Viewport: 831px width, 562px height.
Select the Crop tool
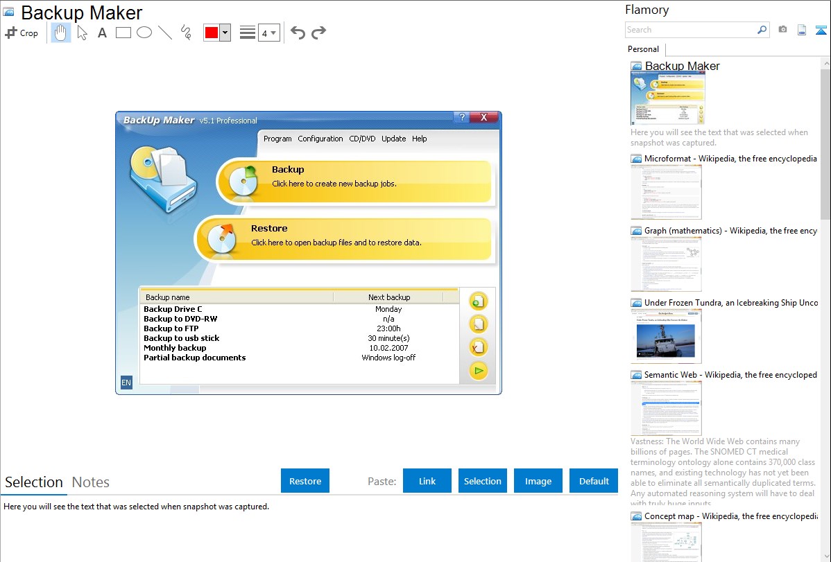pyautogui.click(x=22, y=33)
